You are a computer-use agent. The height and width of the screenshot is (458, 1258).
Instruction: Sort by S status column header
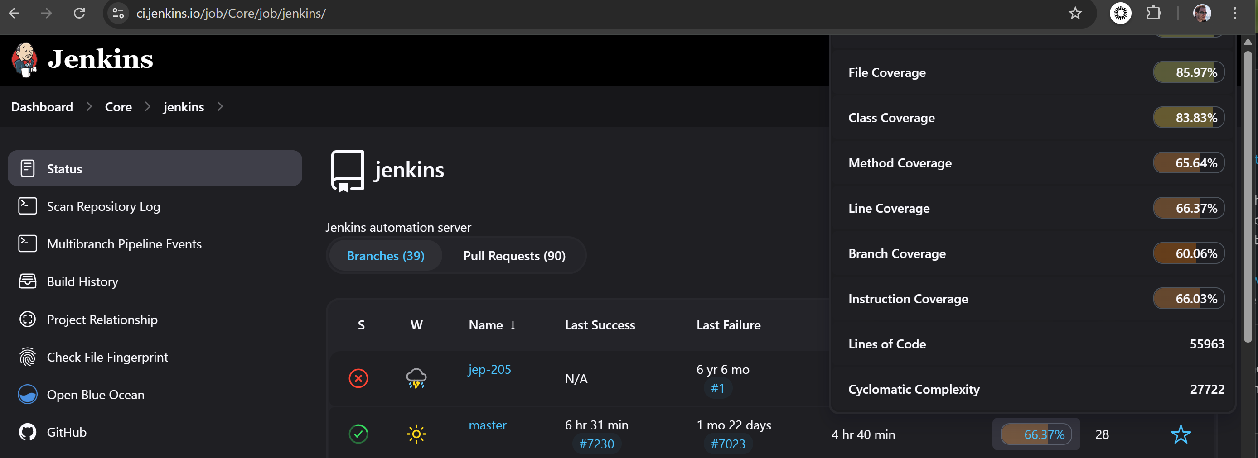click(x=361, y=325)
